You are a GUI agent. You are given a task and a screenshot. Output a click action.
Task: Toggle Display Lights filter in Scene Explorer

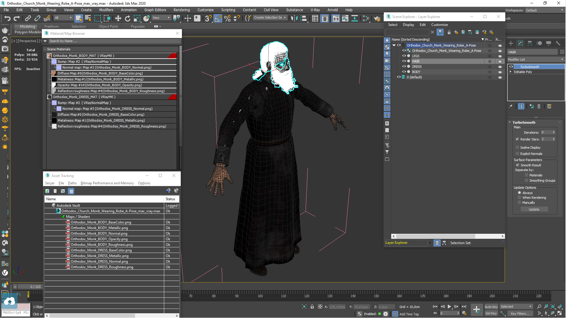pyautogui.click(x=387, y=54)
